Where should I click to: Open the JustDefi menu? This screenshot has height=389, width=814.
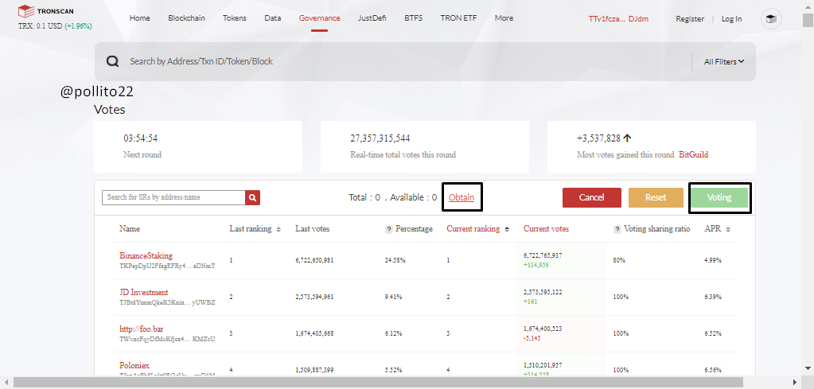click(372, 18)
